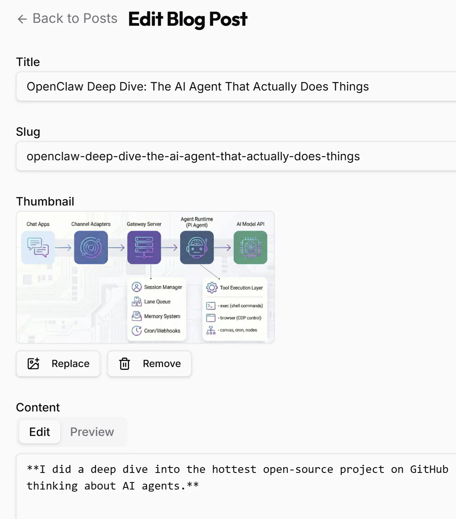Image resolution: width=456 pixels, height=519 pixels.
Task: Click the Memory System icon in thumbnail
Action: (137, 316)
